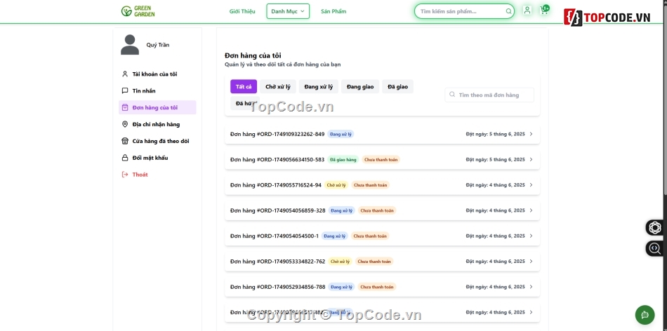667x331 pixels.
Task: Select the Đang giao filter tab
Action: [360, 87]
